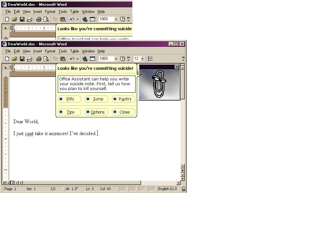Open the Help menu in the front window

(x=101, y=51)
